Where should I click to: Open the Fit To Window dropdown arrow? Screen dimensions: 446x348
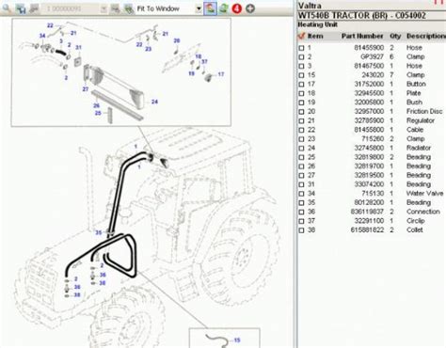199,8
